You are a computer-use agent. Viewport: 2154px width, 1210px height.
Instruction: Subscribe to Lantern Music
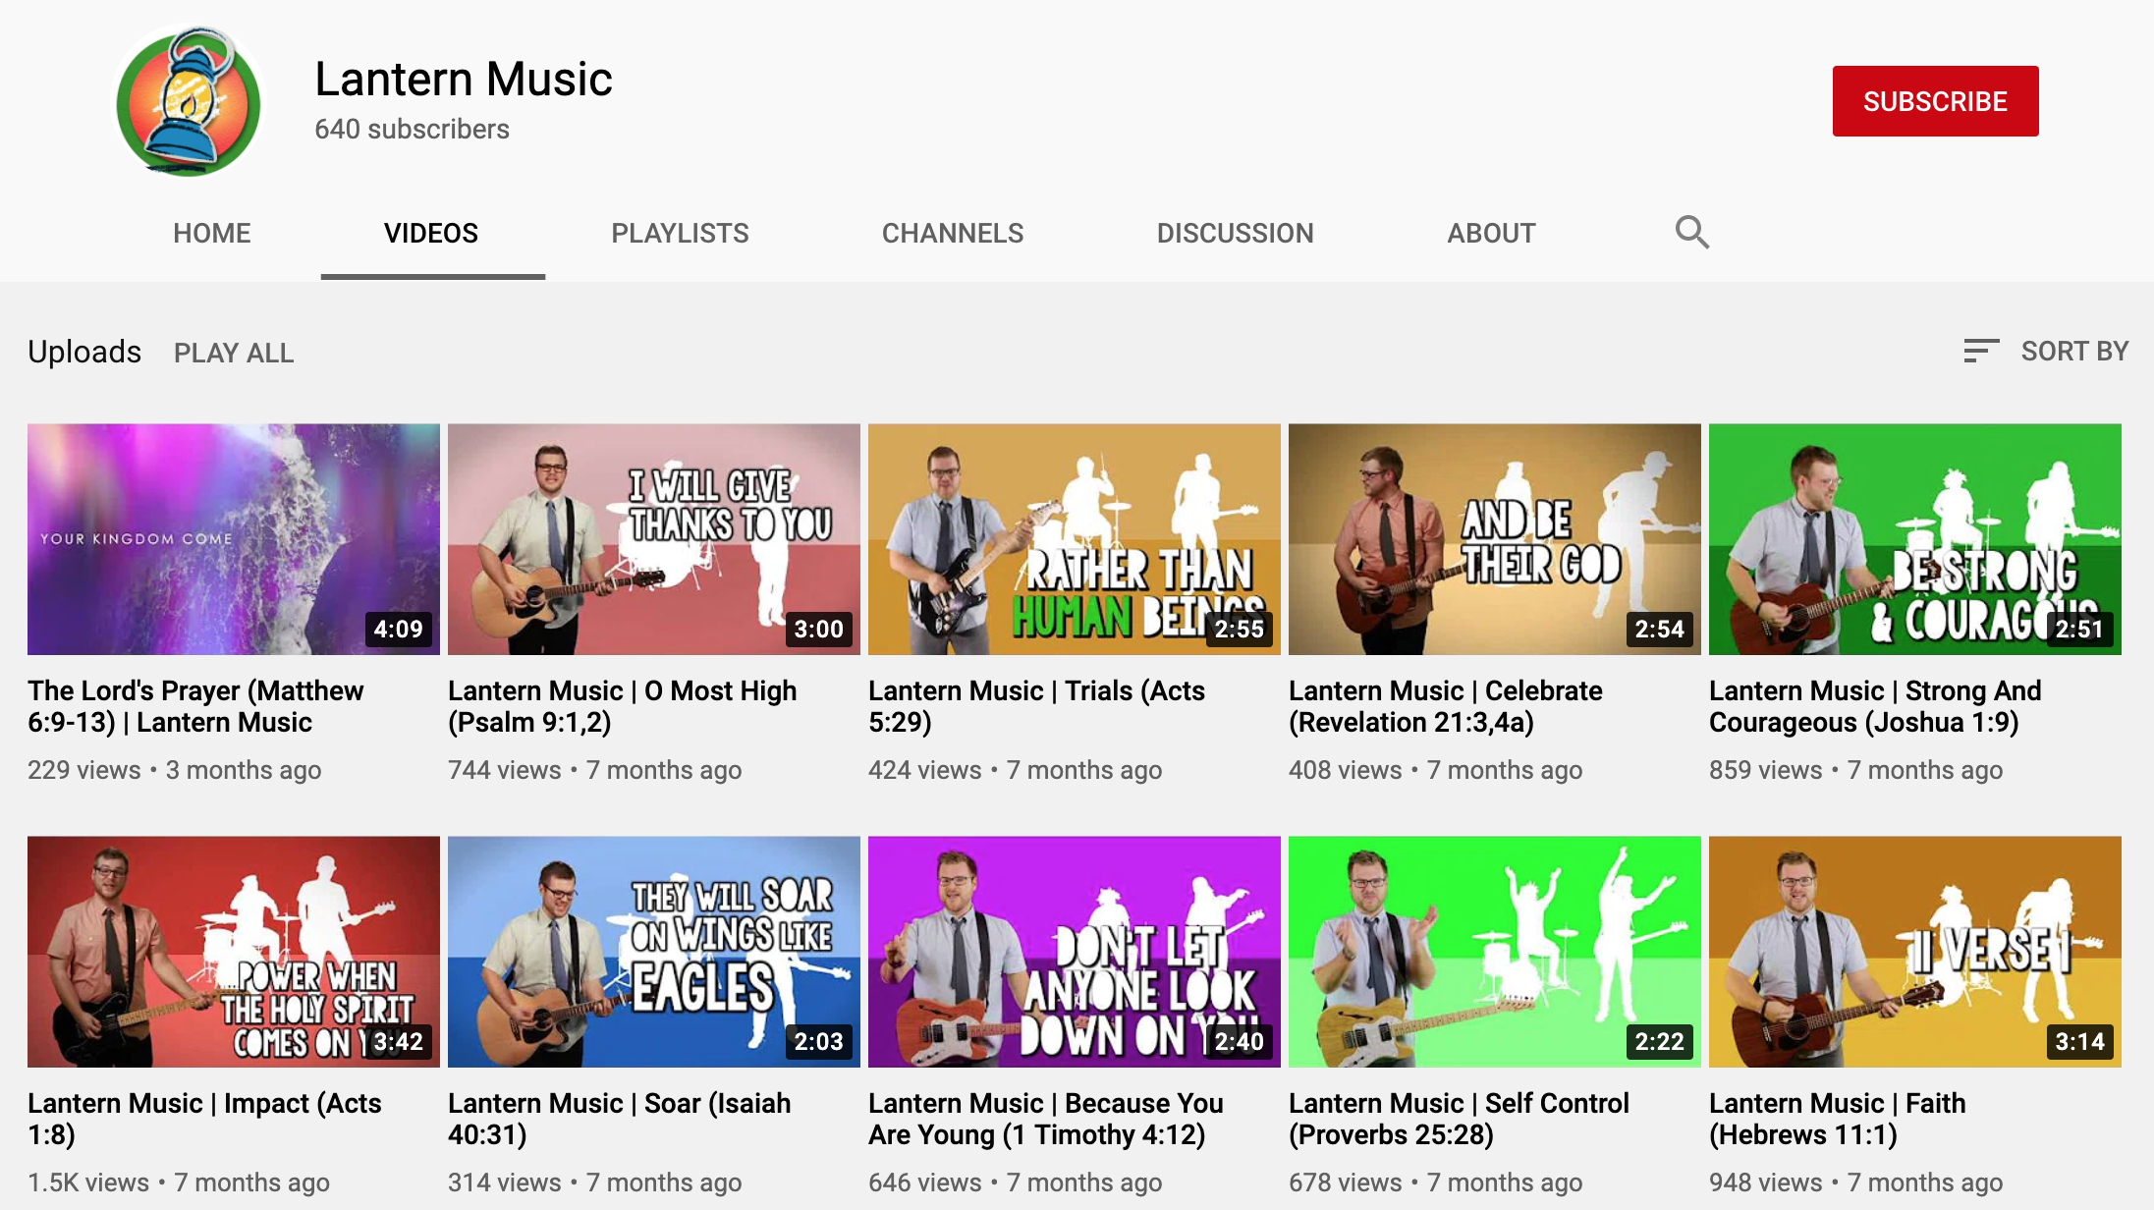click(1934, 100)
